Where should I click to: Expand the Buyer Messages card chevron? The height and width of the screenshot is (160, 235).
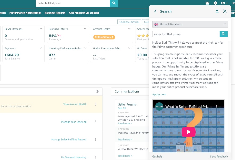tap(41, 29)
